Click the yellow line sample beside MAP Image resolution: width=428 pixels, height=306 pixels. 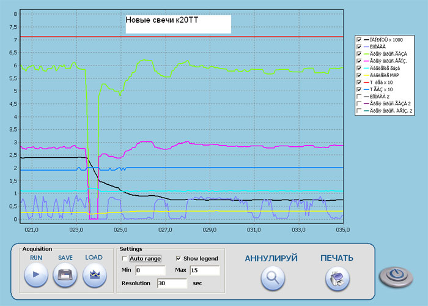[x=366, y=75]
